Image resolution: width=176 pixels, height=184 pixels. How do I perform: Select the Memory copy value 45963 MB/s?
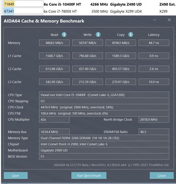121,43
